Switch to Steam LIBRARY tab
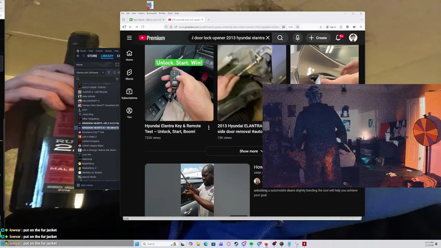This screenshot has width=441, height=248. pyautogui.click(x=107, y=56)
